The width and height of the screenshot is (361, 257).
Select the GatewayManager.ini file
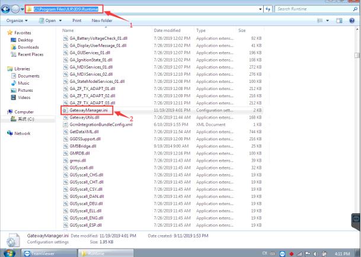(x=89, y=110)
